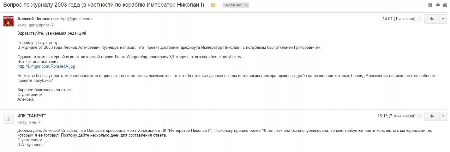
Task: Open more options arrow for the 14:01 message
Action: (x=443, y=19)
